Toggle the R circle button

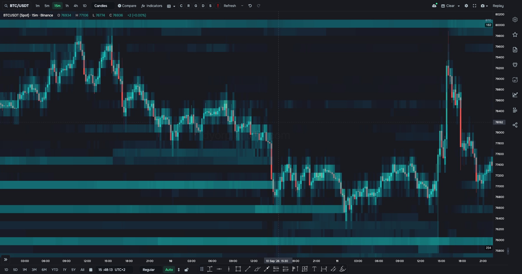189,6
